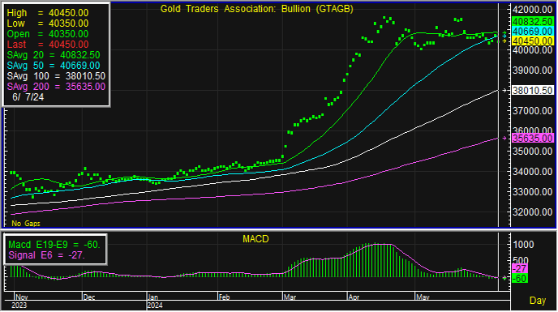This screenshot has width=558, height=312.
Task: Select Signal E6 = -27. readout
Action: pyautogui.click(x=46, y=255)
